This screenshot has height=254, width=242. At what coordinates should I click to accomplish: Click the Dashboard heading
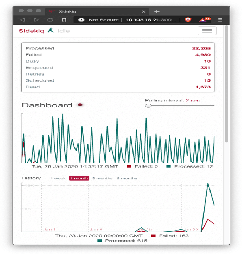click(x=47, y=105)
